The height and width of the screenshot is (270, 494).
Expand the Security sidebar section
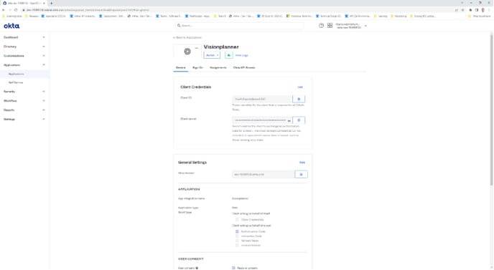[x=24, y=92]
